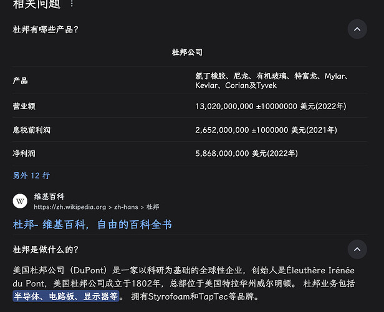This screenshot has height=312, width=384.
Task: Click the 息税前利润 row label
Action: (32, 130)
